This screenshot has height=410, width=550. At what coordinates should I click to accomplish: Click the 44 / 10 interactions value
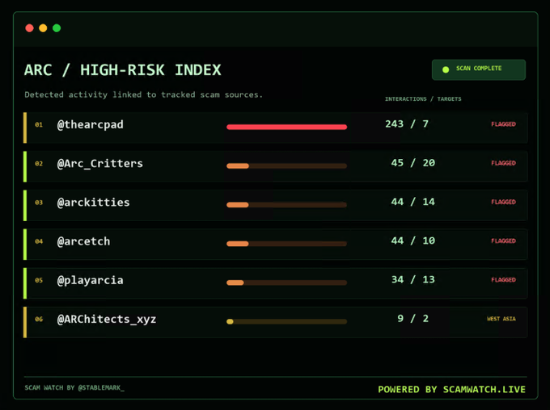pos(413,241)
